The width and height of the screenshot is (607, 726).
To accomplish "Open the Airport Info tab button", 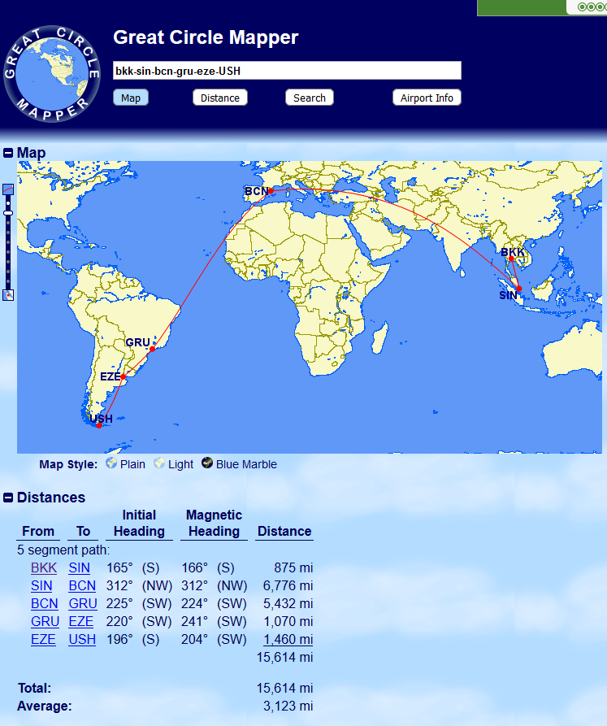I will click(x=427, y=98).
